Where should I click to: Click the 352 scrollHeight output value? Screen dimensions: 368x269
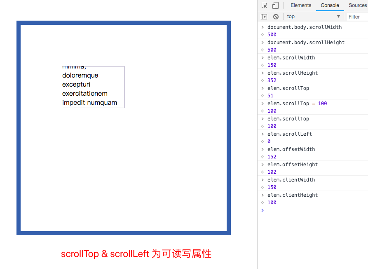coord(272,80)
